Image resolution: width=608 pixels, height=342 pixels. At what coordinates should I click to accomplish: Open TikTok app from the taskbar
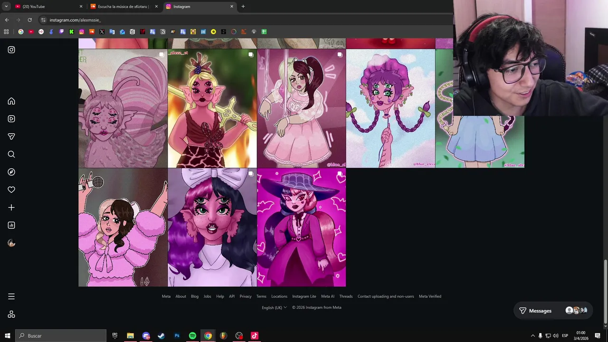tap(254, 336)
